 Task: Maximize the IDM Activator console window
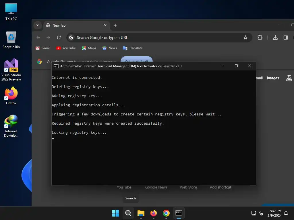tap(236, 66)
